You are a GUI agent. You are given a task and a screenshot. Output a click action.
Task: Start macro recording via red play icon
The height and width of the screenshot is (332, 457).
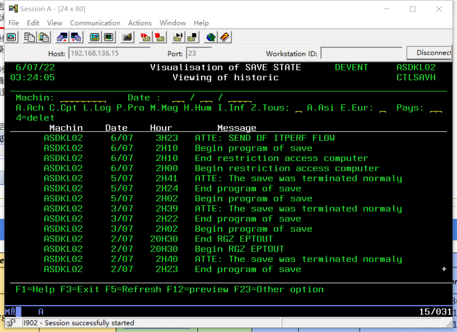(146, 37)
